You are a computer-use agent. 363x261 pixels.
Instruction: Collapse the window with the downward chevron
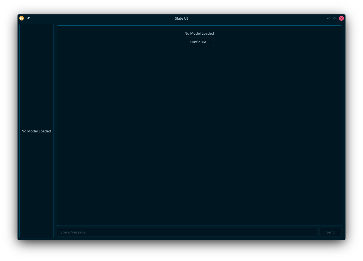pos(328,18)
